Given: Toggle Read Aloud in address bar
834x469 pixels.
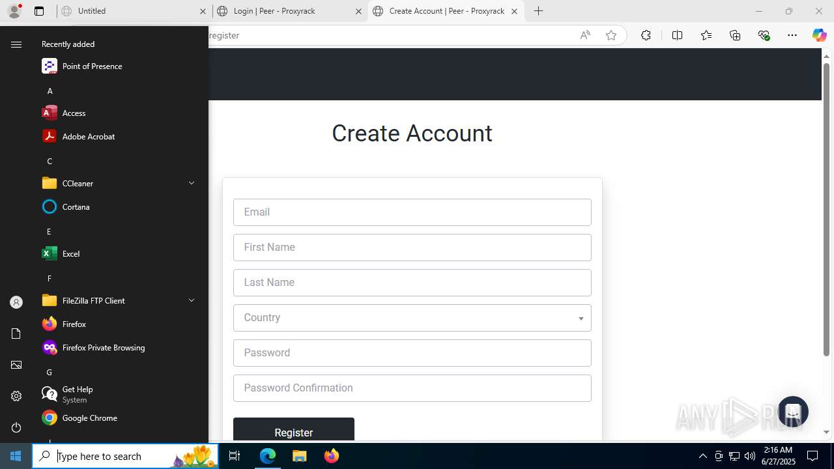Looking at the screenshot, I should (x=585, y=35).
